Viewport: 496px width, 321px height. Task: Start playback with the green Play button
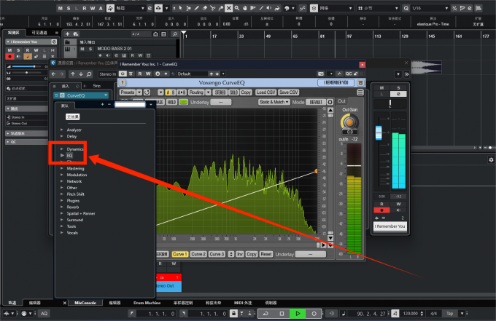point(298,314)
